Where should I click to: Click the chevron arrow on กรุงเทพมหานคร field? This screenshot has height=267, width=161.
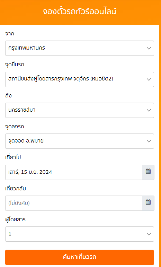[x=149, y=48]
